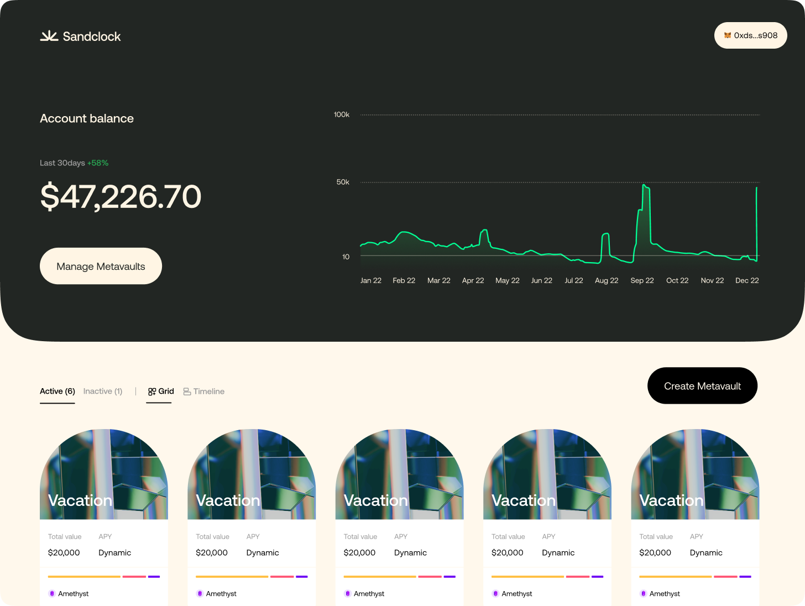Select the Grid view label
This screenshot has height=606, width=805.
point(166,391)
